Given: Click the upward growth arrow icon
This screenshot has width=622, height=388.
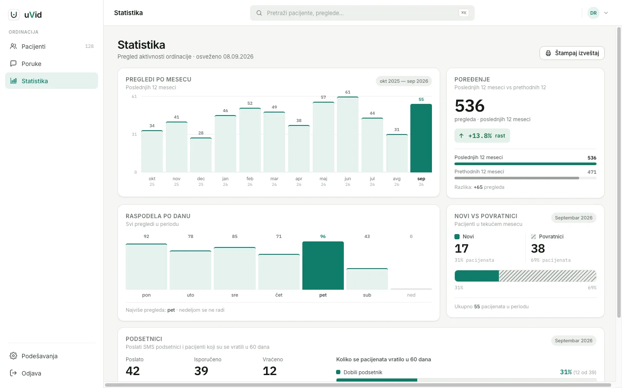Looking at the screenshot, I should (461, 136).
